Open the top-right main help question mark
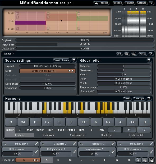Image resolution: width=156 pixels, height=164 pixels. [x=152, y=3]
